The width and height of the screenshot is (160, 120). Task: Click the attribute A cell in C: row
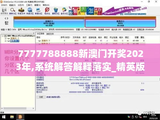(144, 41)
